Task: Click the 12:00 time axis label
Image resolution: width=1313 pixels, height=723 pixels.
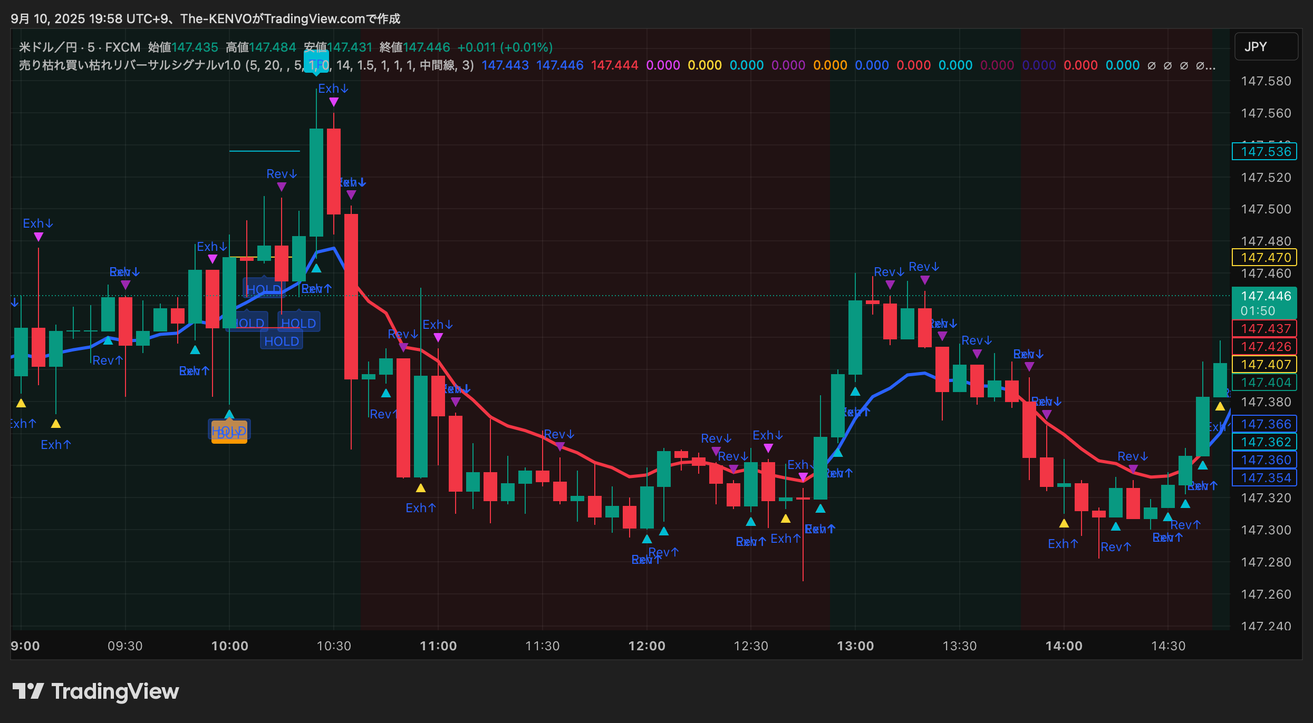Action: tap(647, 646)
